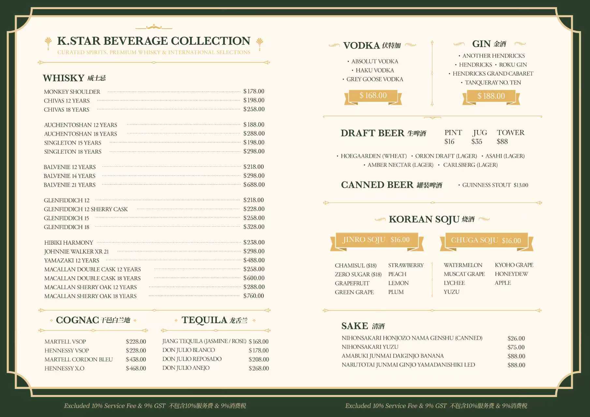Image resolution: width=590 pixels, height=417 pixels.
Task: Click the Monkey Shoulder whisky name
Action: 72,92
